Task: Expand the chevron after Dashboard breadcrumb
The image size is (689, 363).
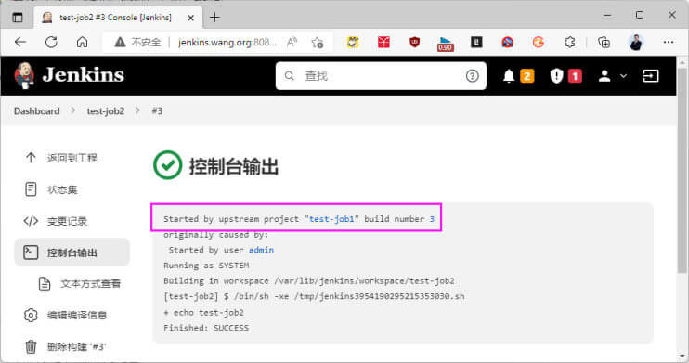Action: click(x=73, y=110)
